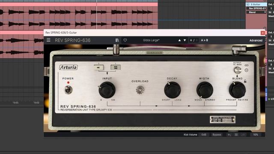The image size is (274, 154).
Task: Adjust the Blend knob
Action: 237,90
